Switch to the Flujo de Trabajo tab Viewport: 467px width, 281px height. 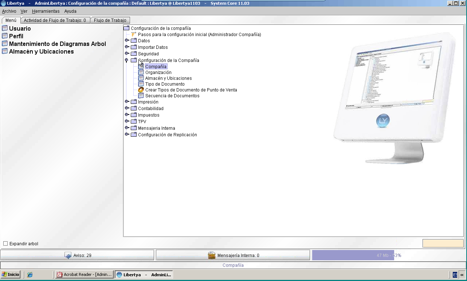pos(110,20)
